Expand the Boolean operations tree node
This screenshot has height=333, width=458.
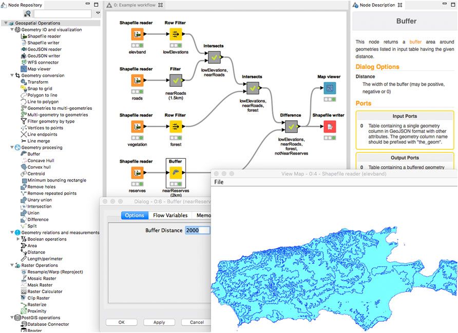point(18,239)
